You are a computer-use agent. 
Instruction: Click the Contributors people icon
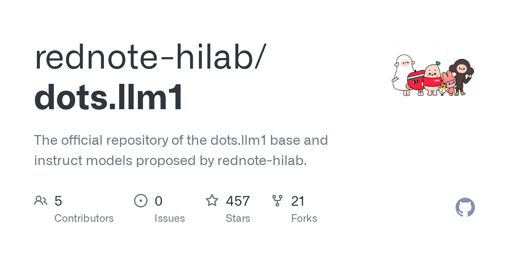41,201
